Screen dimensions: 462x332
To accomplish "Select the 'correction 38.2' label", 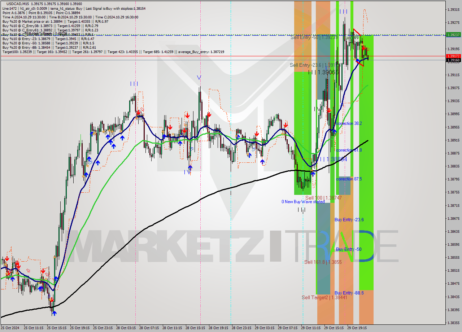I will pyautogui.click(x=349, y=123).
